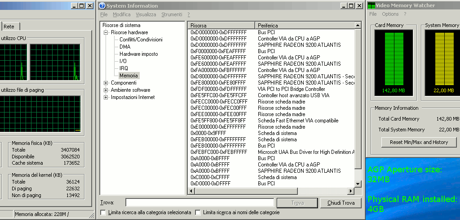Sort by the Periferica column header
Image resolution: width=460 pixels, height=220 pixels.
click(x=305, y=26)
